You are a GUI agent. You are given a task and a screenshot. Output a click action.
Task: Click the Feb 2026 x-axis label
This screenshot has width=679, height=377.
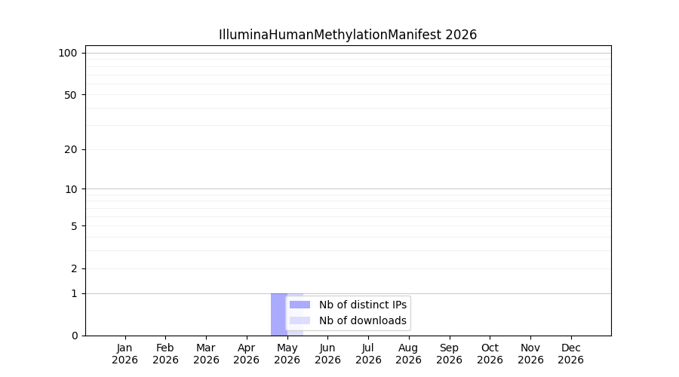point(165,354)
